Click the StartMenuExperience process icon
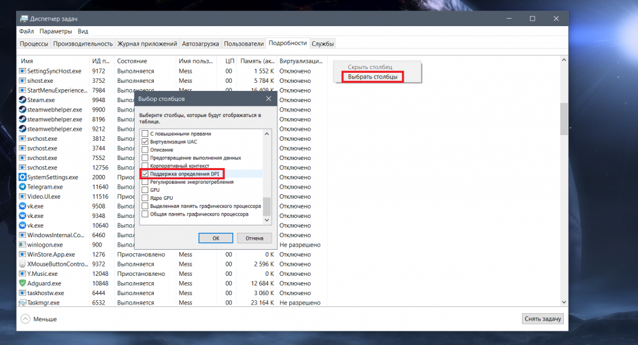 click(x=22, y=90)
